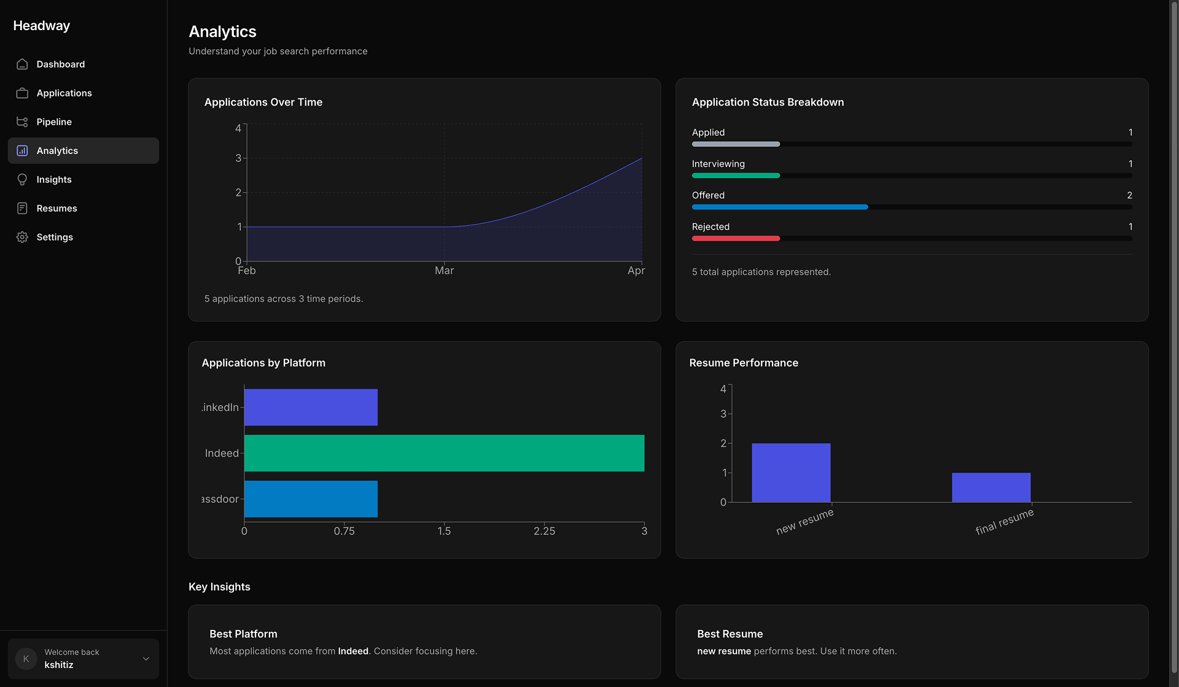Open the Resumes menu item

click(x=84, y=208)
